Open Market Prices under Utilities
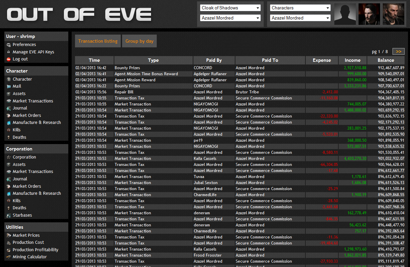Image resolution: width=410 pixels, height=267 pixels. point(26,235)
